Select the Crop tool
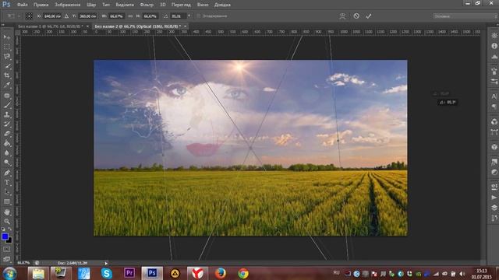The width and height of the screenshot is (499, 280). [x=7, y=75]
